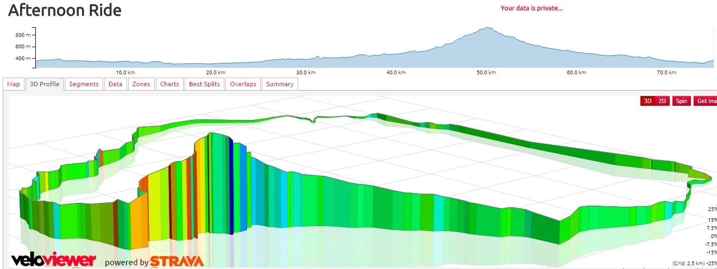Click the Get image button
The width and height of the screenshot is (717, 269).
706,101
